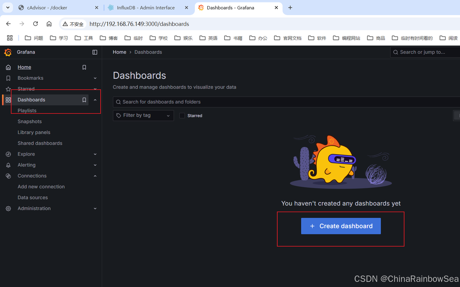The image size is (460, 287).
Task: Expand the Bookmarks section in the sidebar
Action: click(x=95, y=78)
